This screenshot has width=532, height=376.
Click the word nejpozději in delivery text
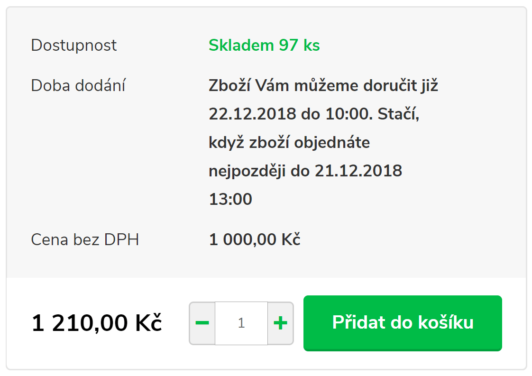coord(247,171)
